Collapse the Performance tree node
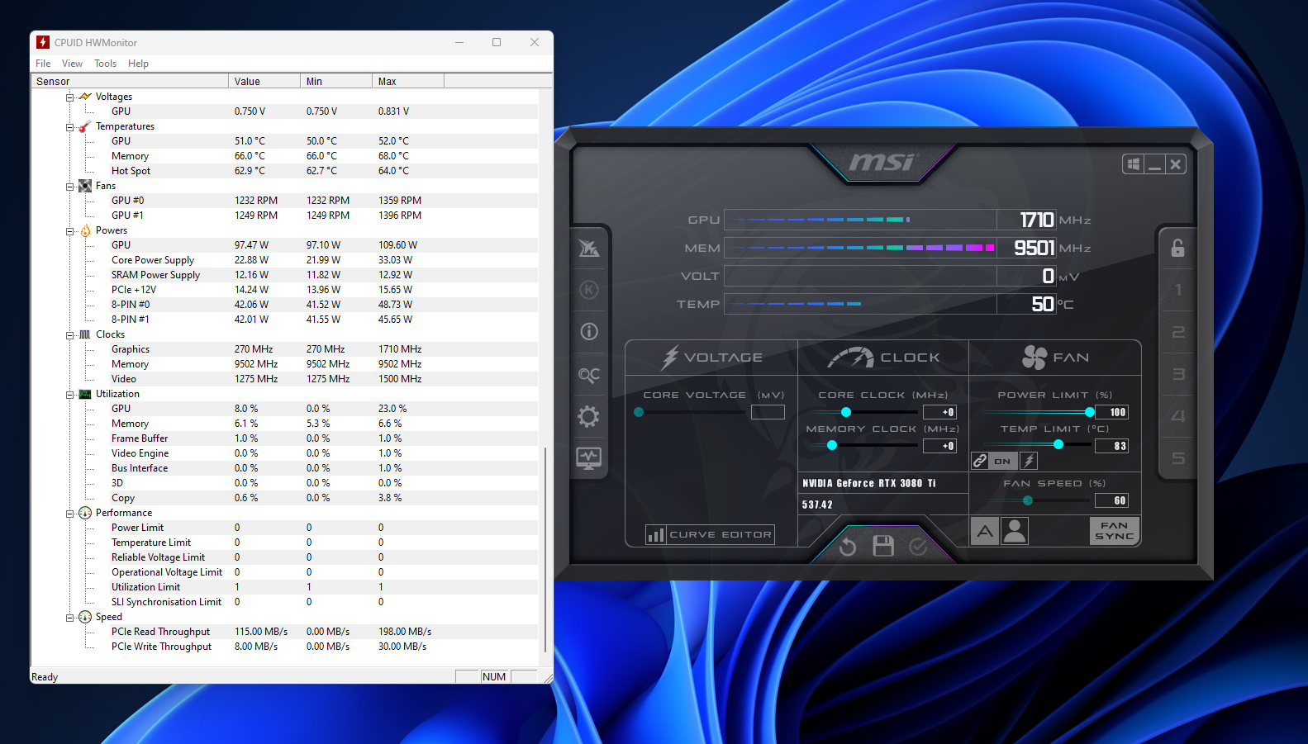1308x744 pixels. (x=70, y=514)
